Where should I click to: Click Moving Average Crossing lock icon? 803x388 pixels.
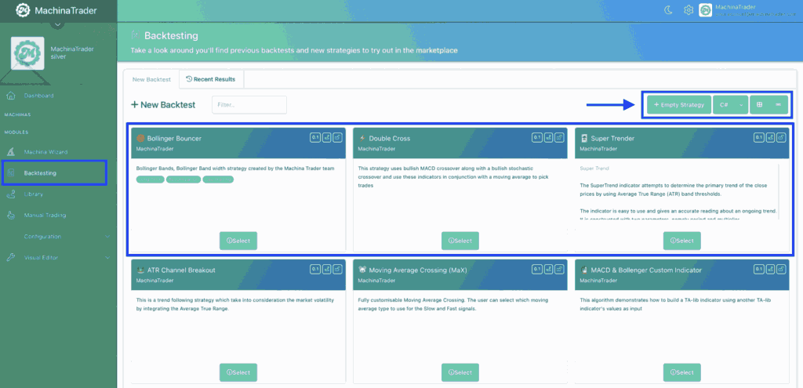(558, 269)
